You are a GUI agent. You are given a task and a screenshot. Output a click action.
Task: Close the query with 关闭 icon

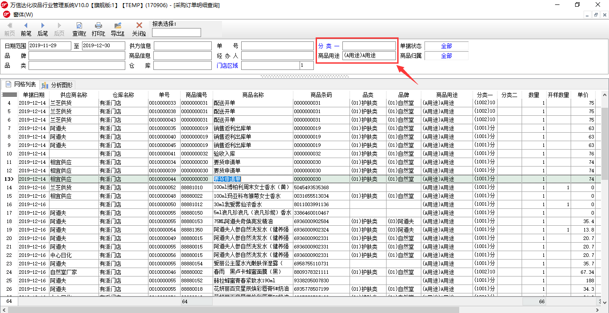[139, 29]
